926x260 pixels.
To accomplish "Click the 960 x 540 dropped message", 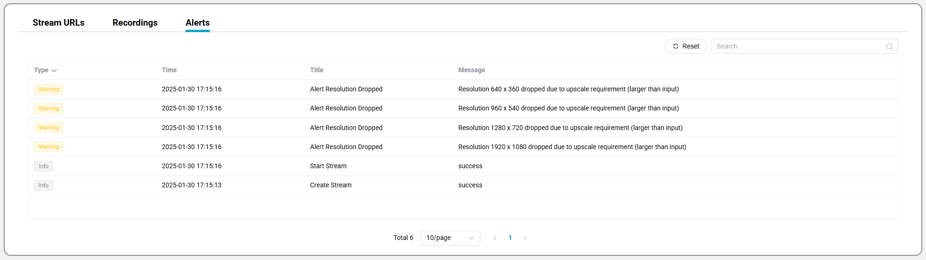I will tap(568, 108).
